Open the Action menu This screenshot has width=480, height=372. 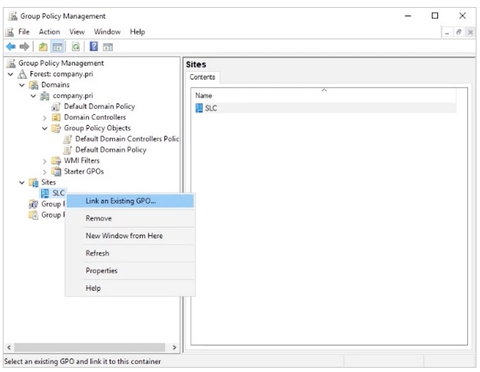pyautogui.click(x=49, y=32)
